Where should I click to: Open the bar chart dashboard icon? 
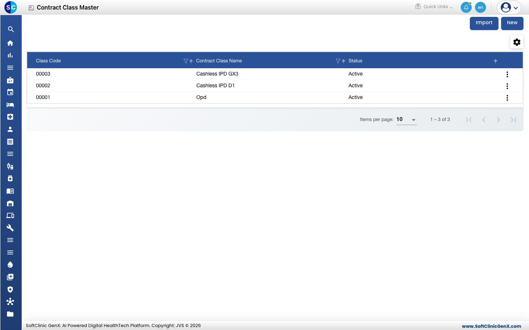[x=10, y=55]
